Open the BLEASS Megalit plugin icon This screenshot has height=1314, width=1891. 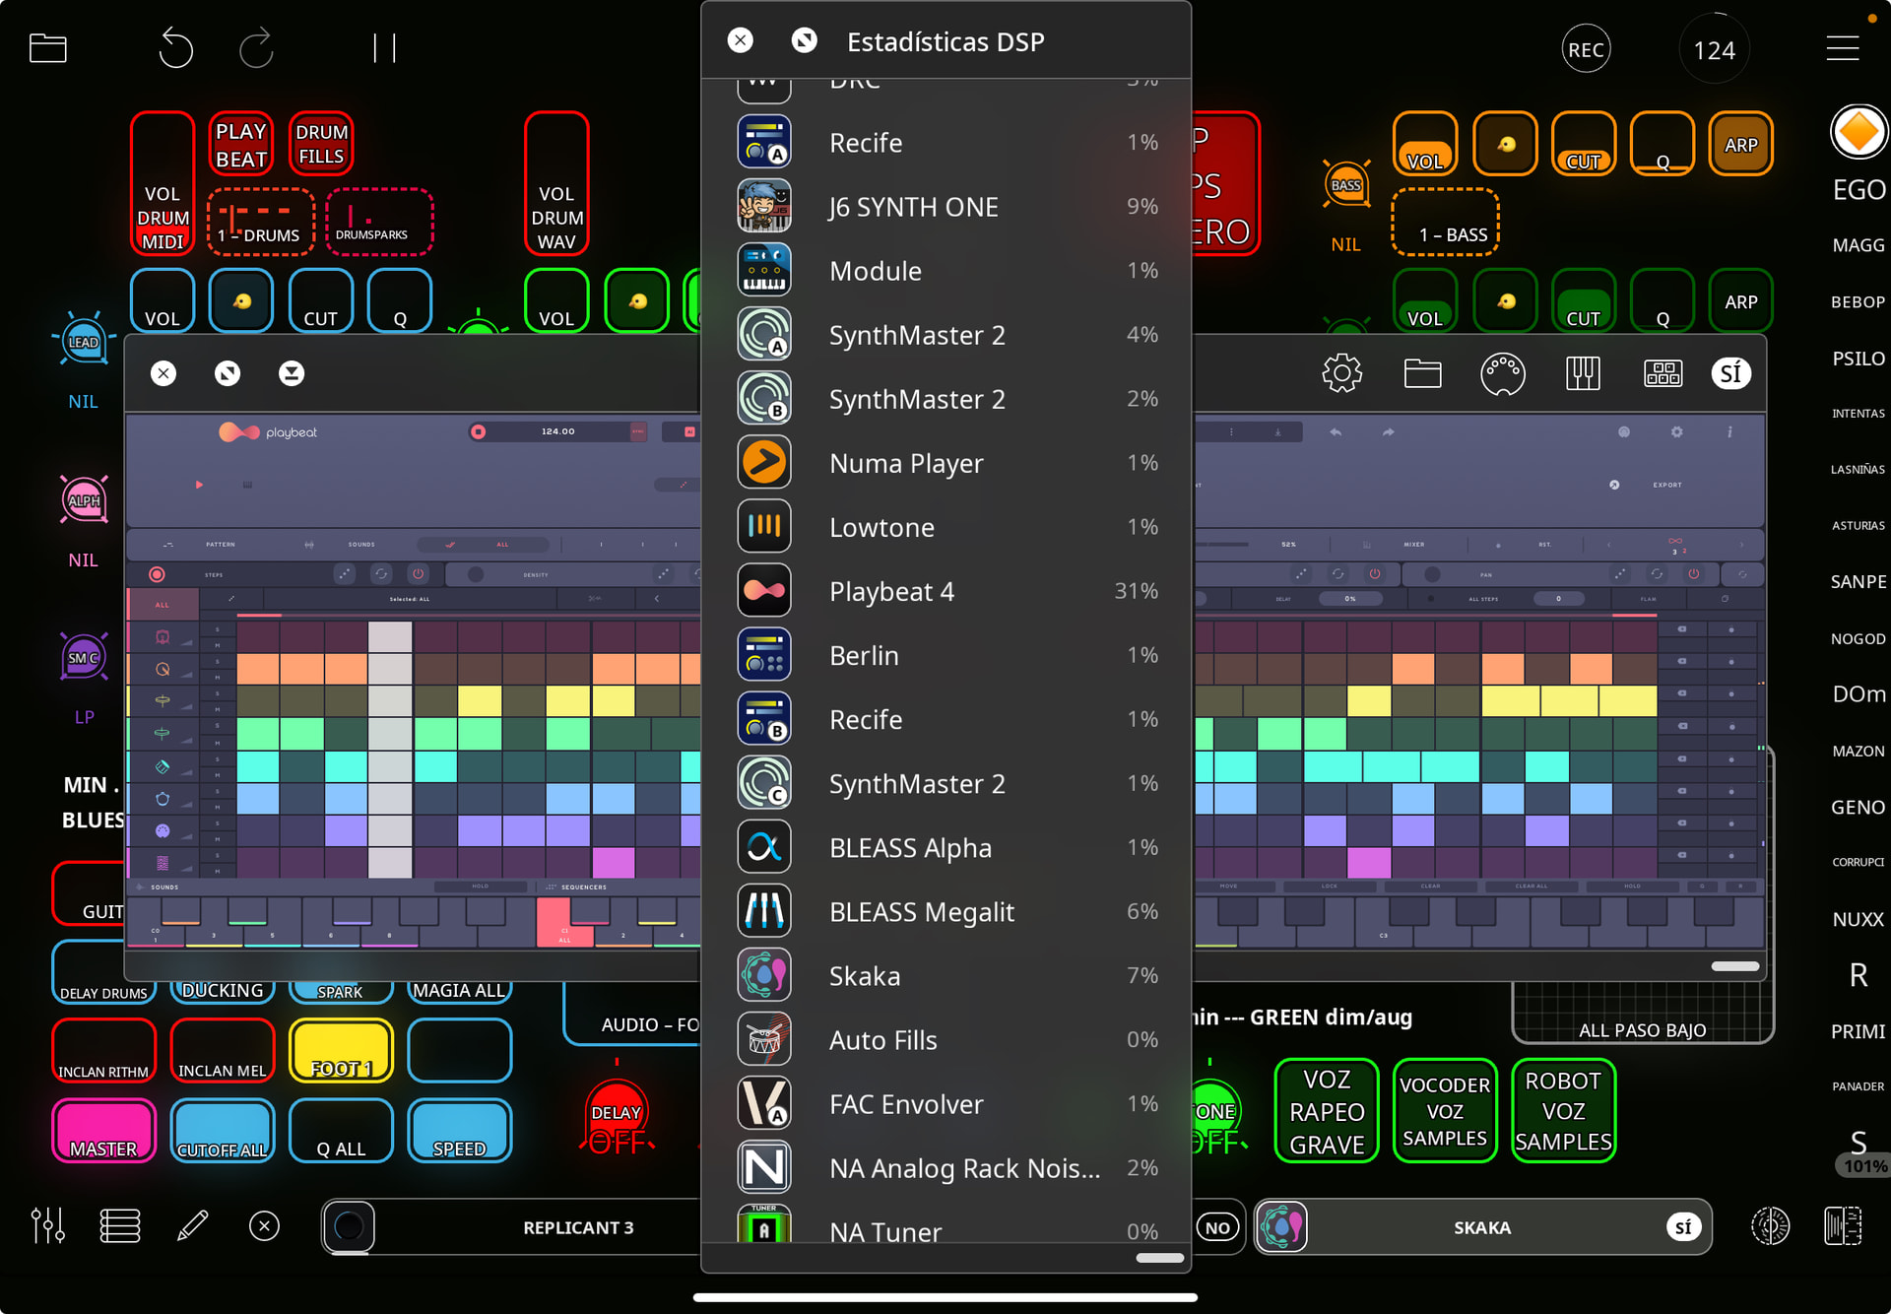(x=763, y=911)
